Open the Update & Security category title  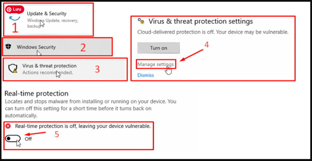47,14
